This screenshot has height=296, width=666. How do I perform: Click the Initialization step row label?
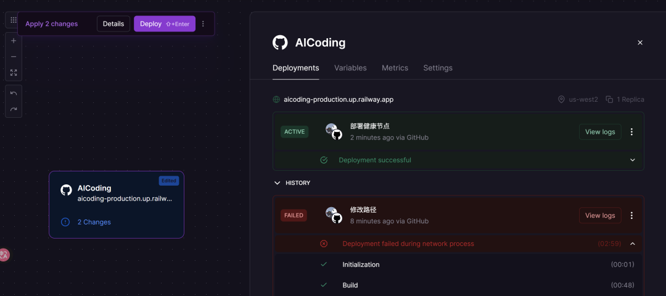point(361,265)
